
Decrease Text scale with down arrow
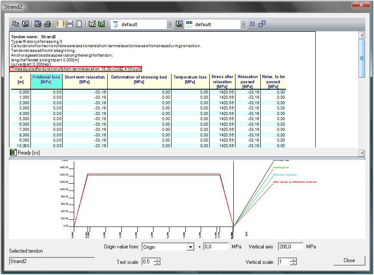pos(157,263)
